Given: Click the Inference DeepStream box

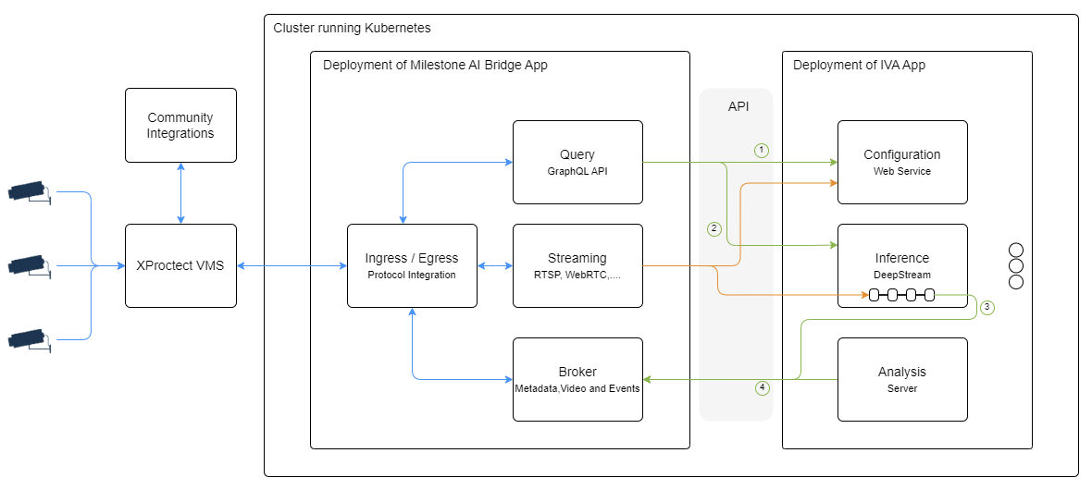Looking at the screenshot, I should [902, 259].
